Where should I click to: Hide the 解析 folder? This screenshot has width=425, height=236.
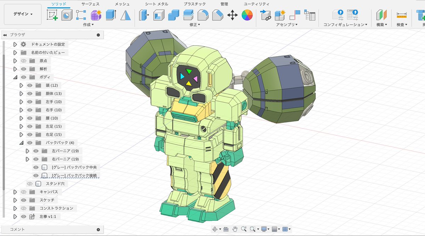tap(24, 69)
